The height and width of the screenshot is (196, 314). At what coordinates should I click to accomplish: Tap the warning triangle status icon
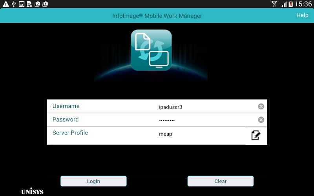pyautogui.click(x=6, y=4)
